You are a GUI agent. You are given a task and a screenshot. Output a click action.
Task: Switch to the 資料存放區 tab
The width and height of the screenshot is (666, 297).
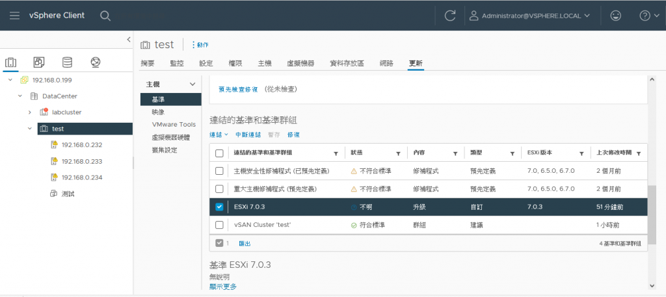point(347,63)
